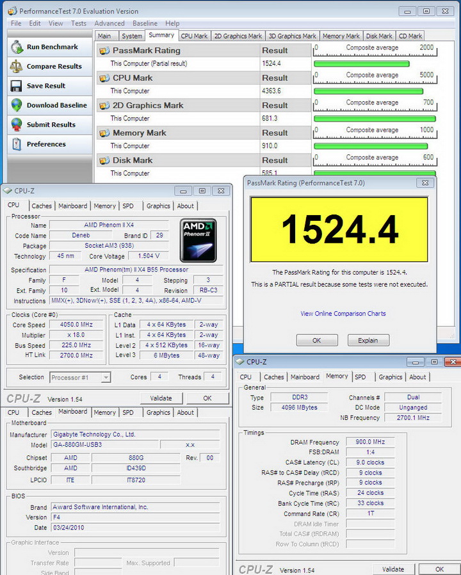Click Validate in the Memory CPU-Z window
This screenshot has width=461, height=575.
(393, 569)
